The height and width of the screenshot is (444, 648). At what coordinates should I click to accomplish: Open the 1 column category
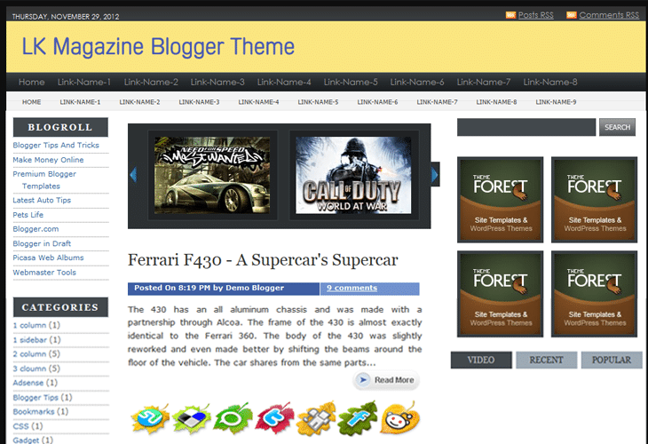[29, 325]
